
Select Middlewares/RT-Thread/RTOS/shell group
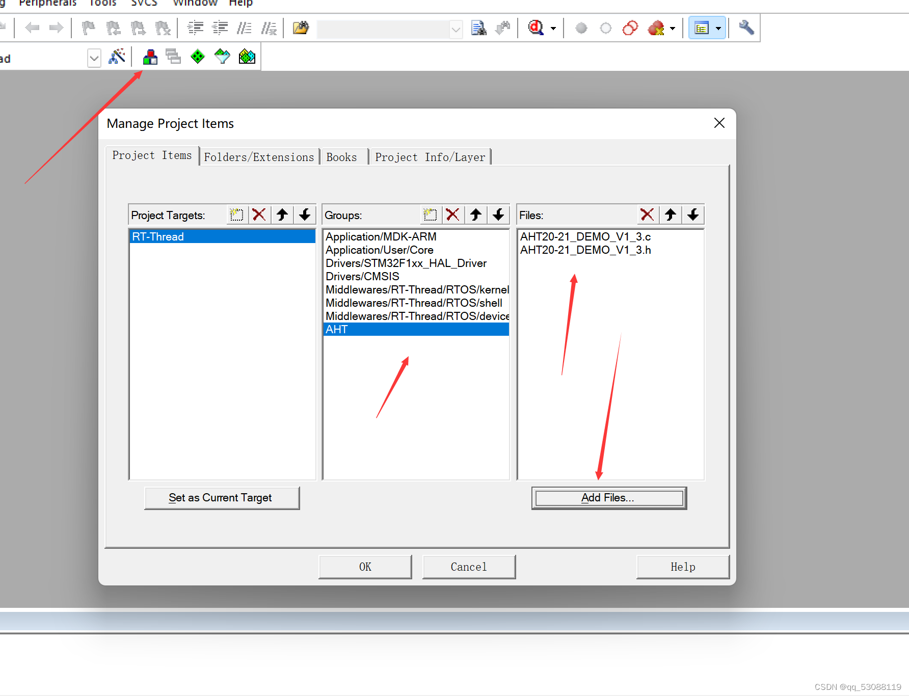[416, 303]
